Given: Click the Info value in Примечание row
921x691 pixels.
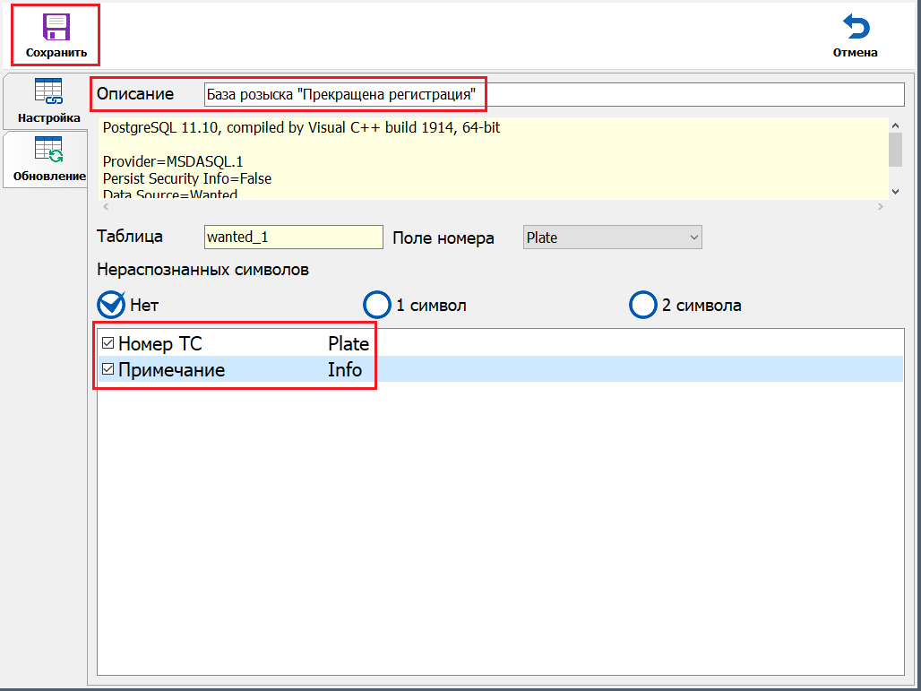Looking at the screenshot, I should coord(345,369).
